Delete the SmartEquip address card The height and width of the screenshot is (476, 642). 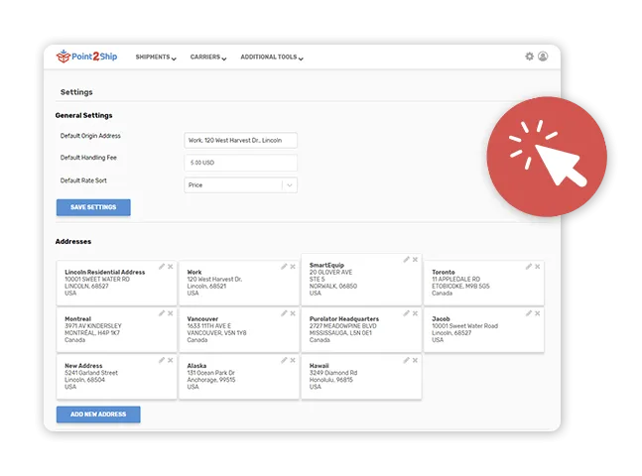point(415,260)
